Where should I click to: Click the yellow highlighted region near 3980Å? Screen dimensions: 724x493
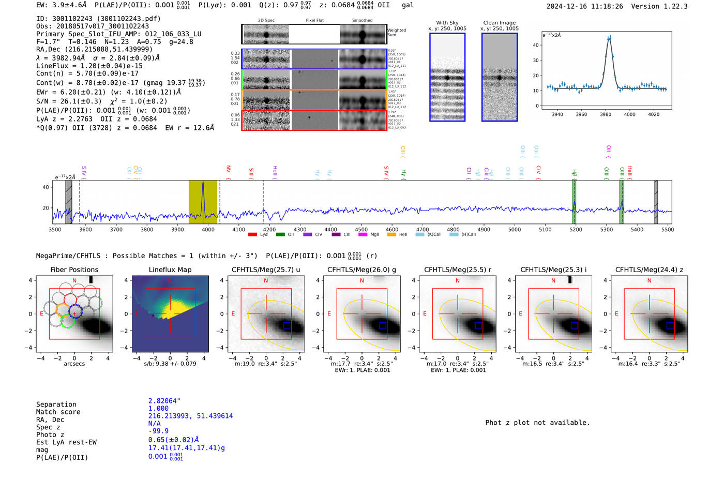coord(203,202)
